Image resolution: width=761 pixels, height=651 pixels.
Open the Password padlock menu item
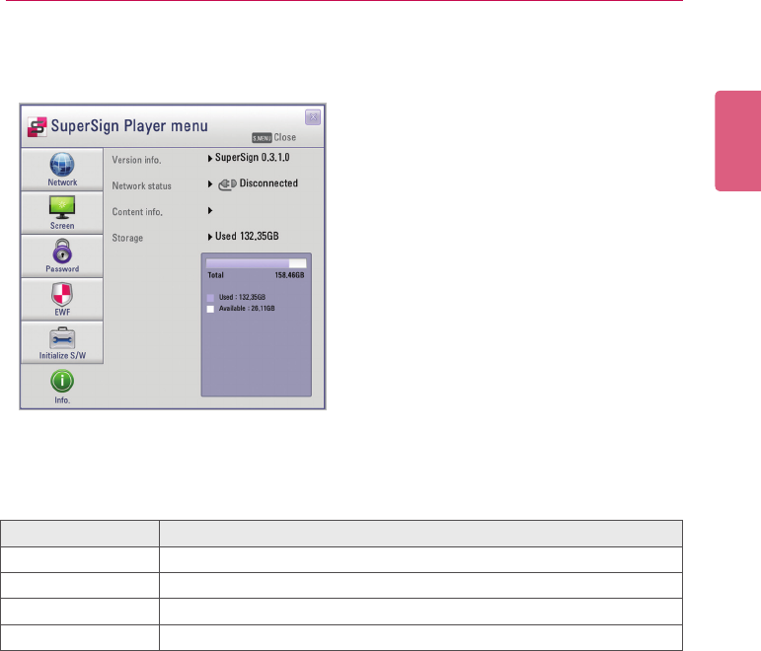[x=62, y=255]
